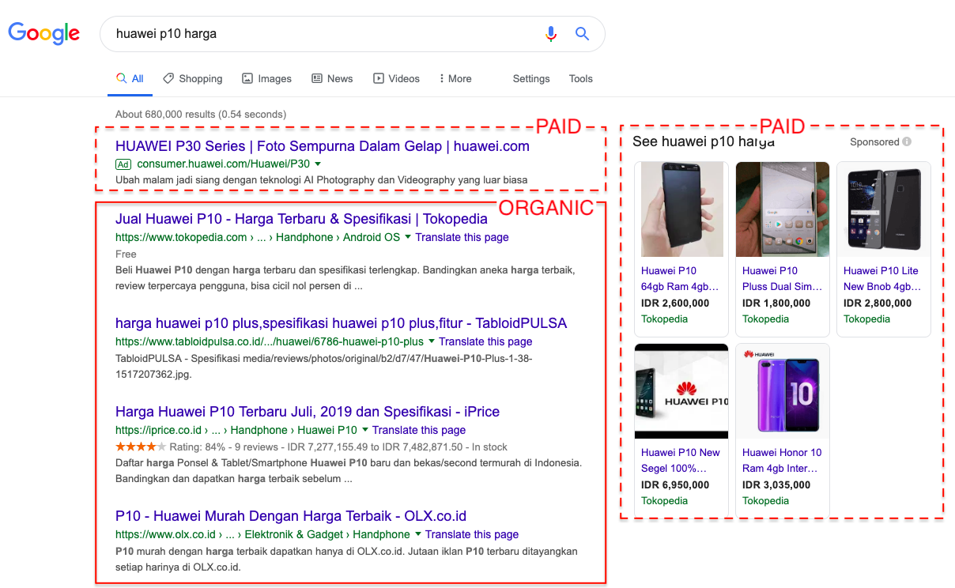Expand the arrow after the iprice.co.id URL
This screenshot has width=955, height=588.
[x=365, y=430]
